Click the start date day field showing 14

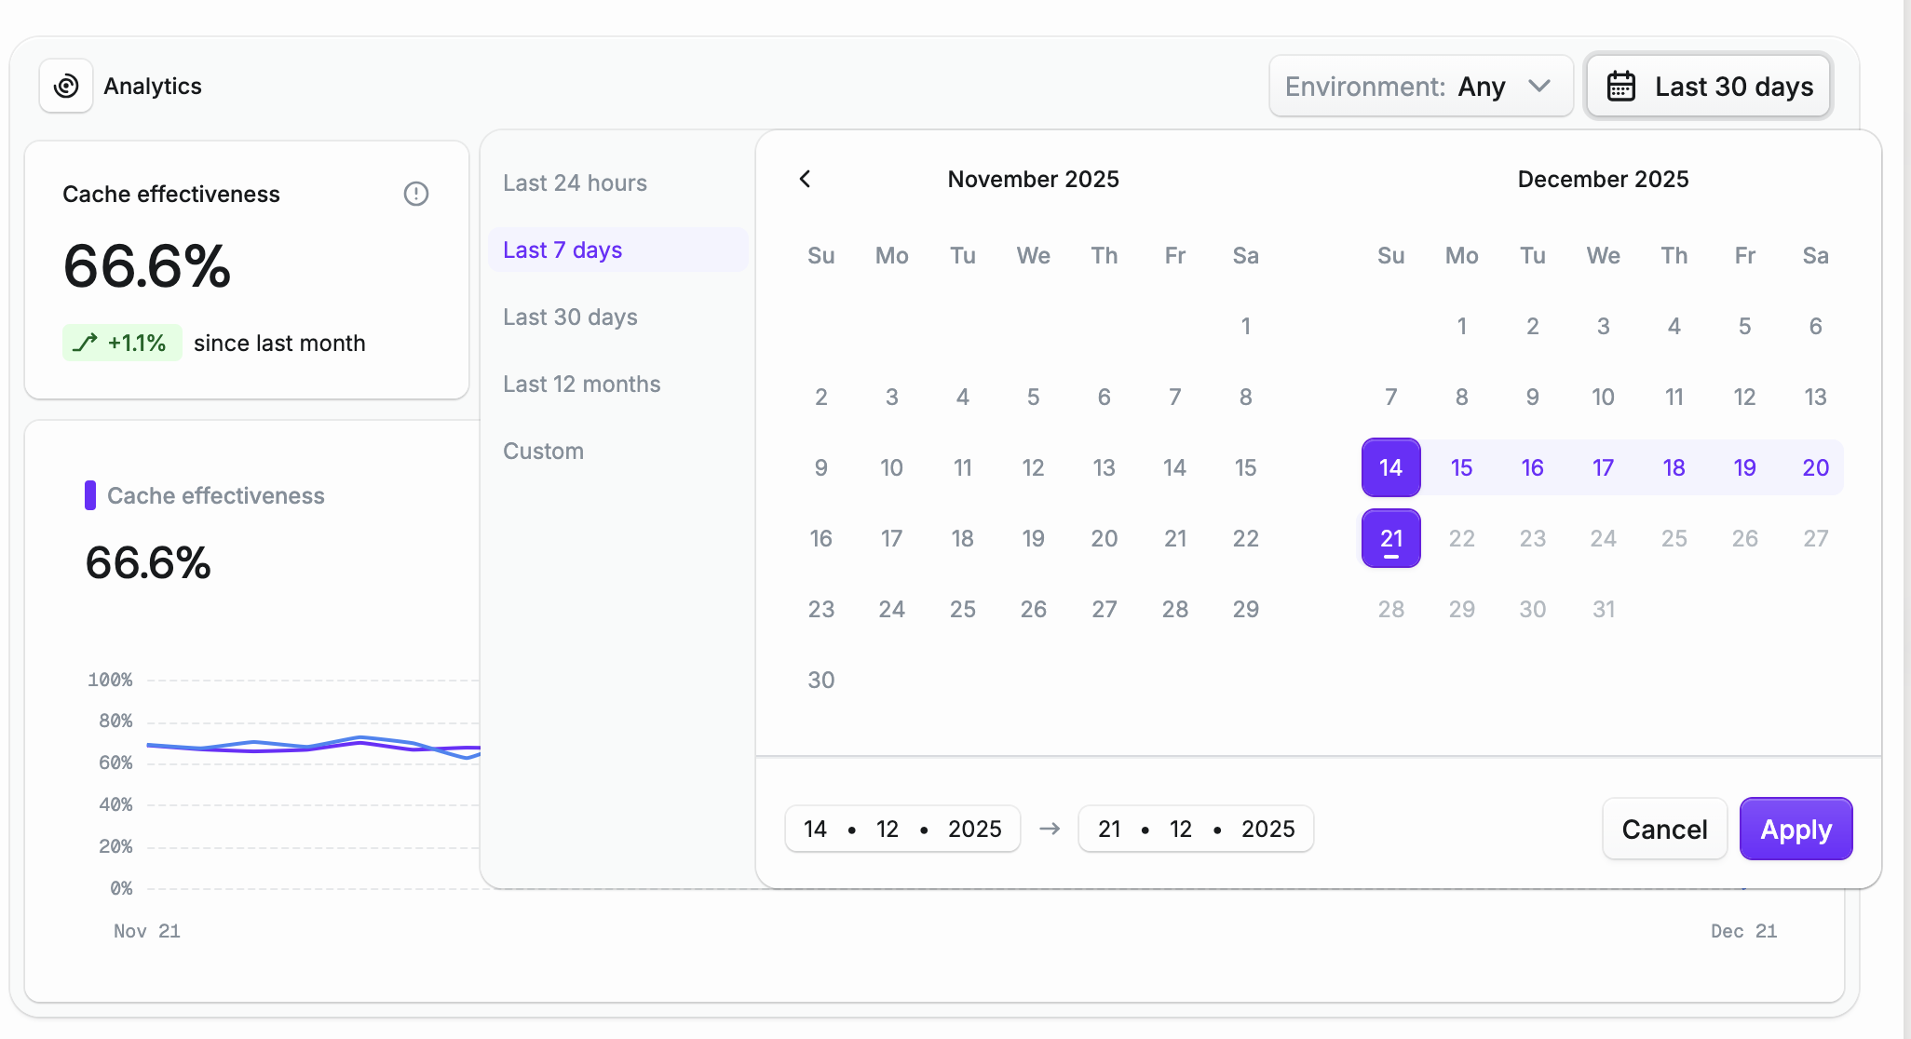(x=815, y=829)
